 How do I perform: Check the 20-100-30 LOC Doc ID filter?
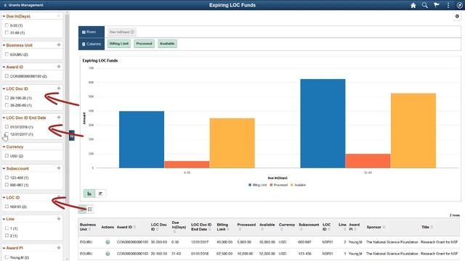pos(7,98)
